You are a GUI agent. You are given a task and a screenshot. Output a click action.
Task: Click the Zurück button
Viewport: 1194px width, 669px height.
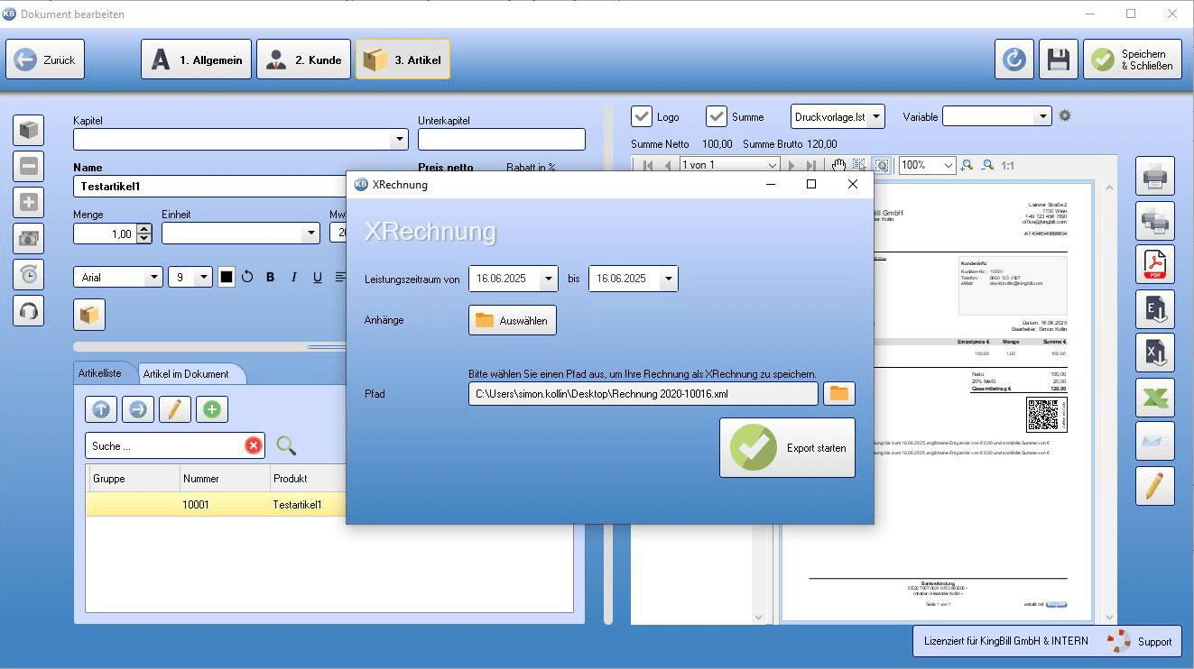coord(45,60)
